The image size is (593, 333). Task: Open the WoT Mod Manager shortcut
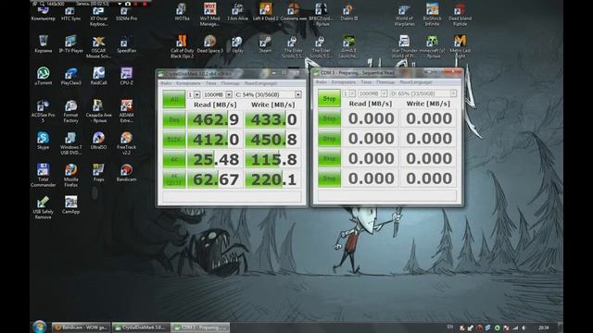tap(209, 15)
